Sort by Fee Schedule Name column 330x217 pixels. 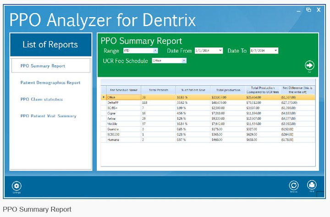point(124,90)
